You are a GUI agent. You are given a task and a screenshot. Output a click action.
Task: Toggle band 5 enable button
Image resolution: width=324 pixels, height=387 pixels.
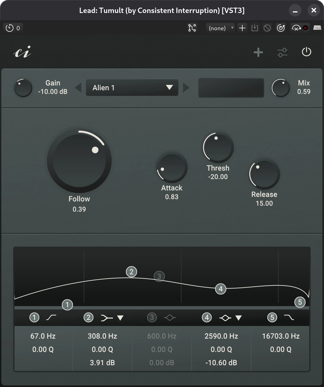pos(272,317)
